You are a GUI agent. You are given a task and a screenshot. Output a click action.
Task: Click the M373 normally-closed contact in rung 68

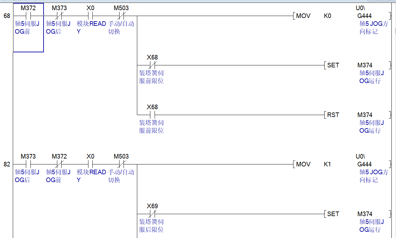[x=59, y=16]
